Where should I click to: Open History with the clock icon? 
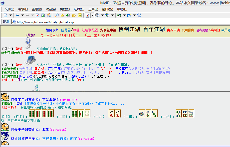click(68, 15)
